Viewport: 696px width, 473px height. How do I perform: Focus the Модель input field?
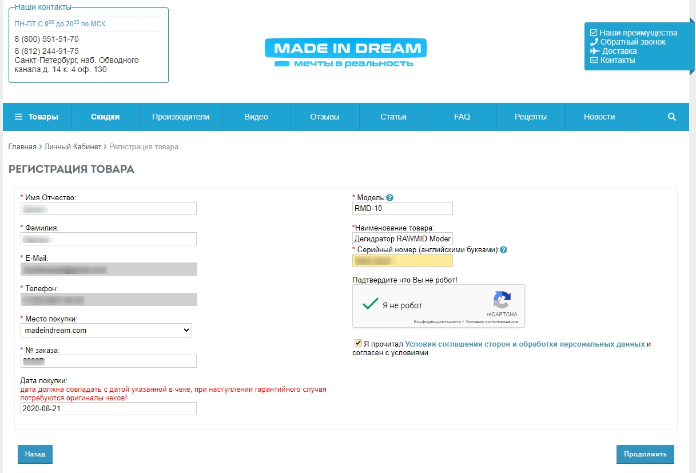point(402,208)
